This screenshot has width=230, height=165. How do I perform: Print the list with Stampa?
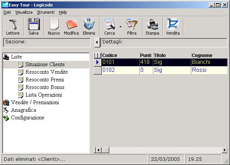(x=152, y=27)
